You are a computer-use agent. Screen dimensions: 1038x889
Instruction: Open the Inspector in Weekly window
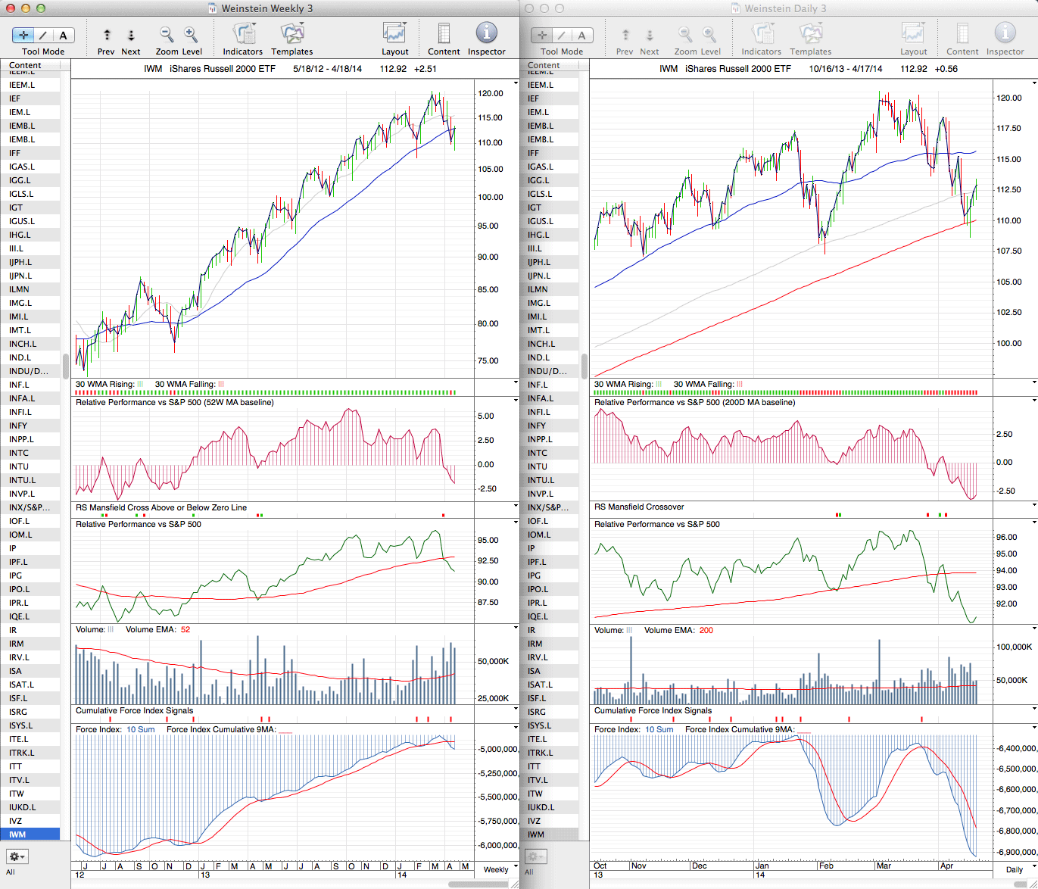[x=486, y=35]
